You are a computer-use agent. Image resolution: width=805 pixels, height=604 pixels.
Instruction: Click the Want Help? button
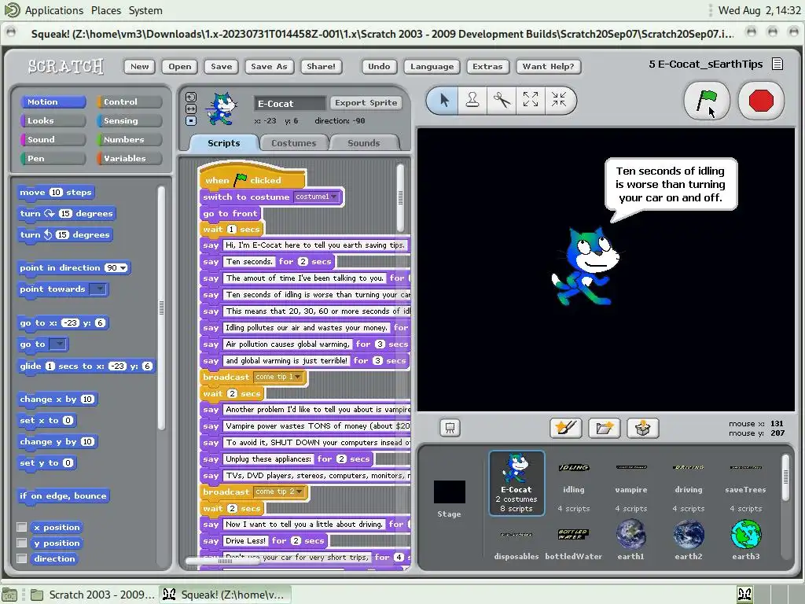pyautogui.click(x=548, y=66)
